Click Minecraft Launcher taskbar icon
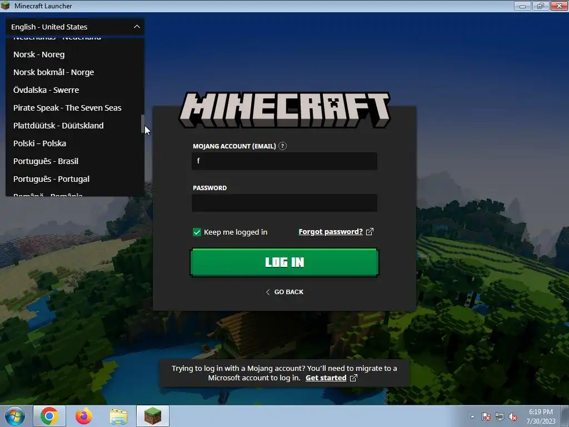 click(153, 416)
